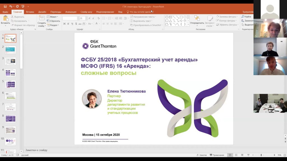
Task: Switch to the Дизайн tab
Action: (42, 12)
